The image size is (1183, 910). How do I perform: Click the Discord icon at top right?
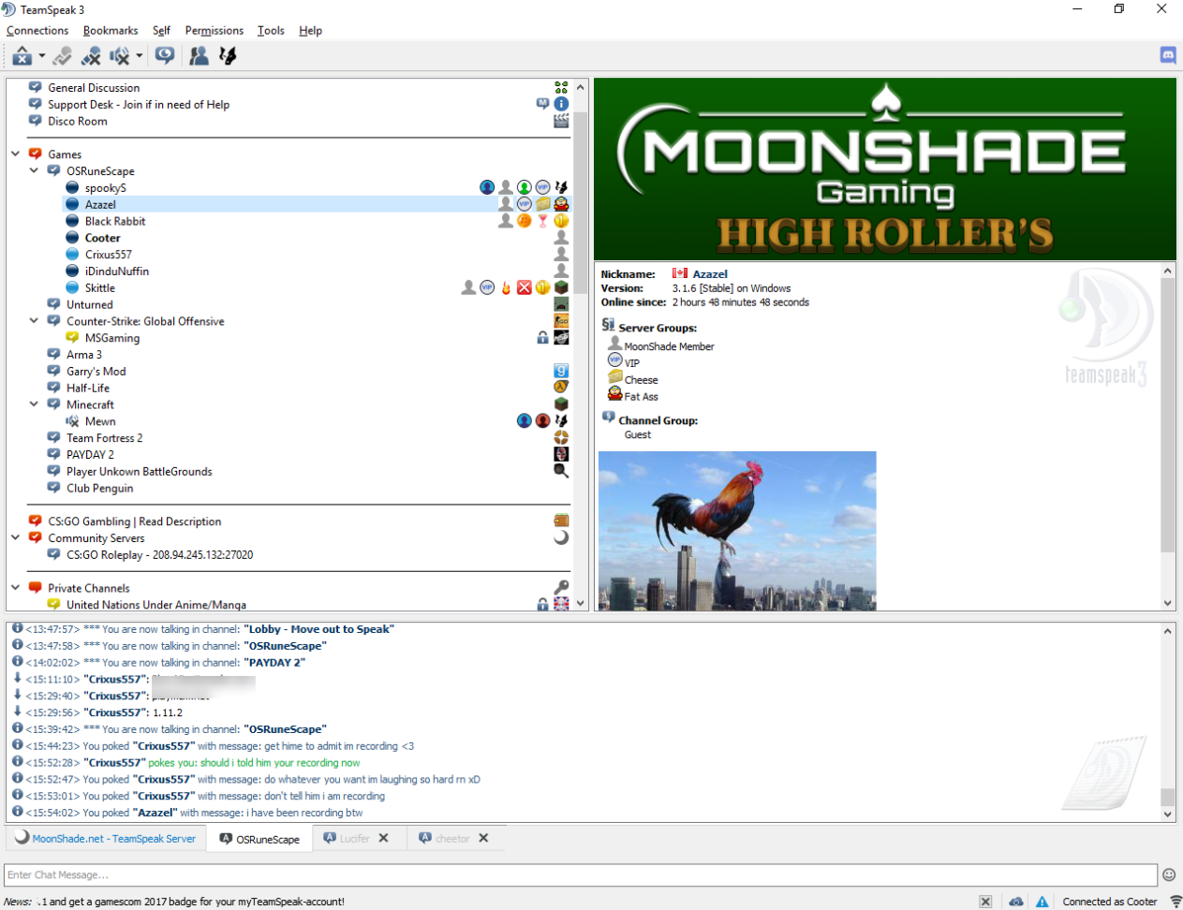(1168, 55)
